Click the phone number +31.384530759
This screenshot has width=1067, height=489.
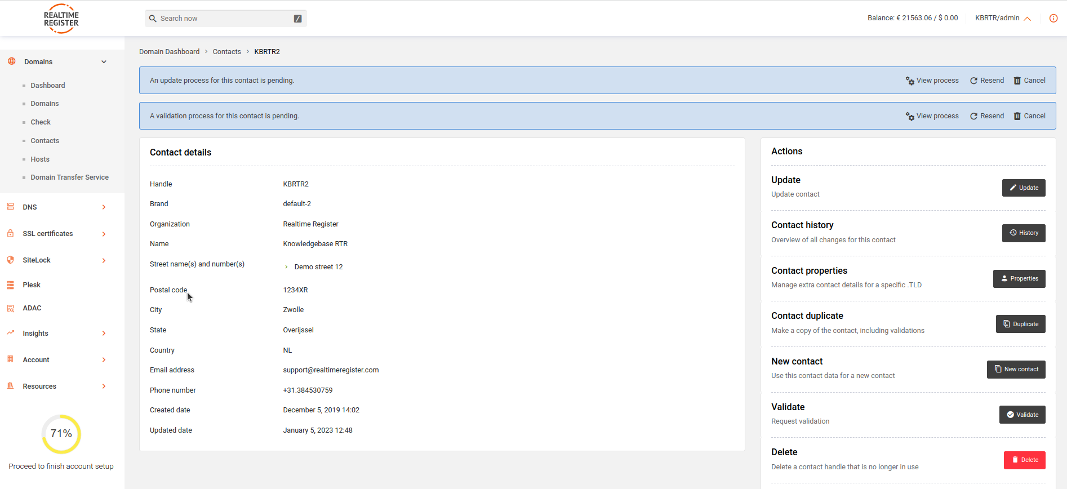[308, 390]
